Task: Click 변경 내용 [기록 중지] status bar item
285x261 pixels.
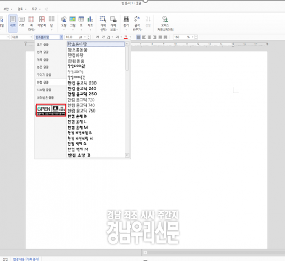Action: (26, 259)
